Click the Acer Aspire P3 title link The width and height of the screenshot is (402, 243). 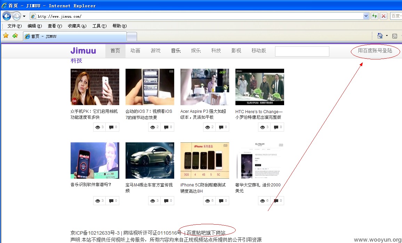tap(203, 114)
